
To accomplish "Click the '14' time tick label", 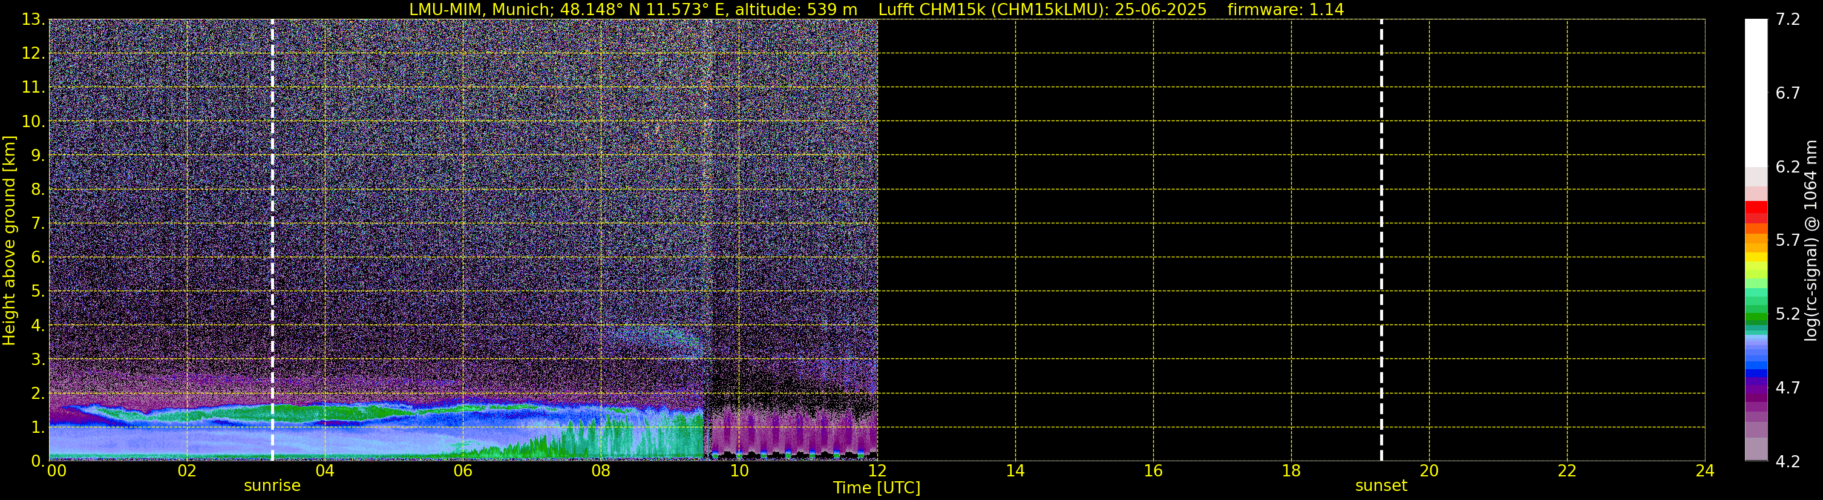I will pos(1015,471).
